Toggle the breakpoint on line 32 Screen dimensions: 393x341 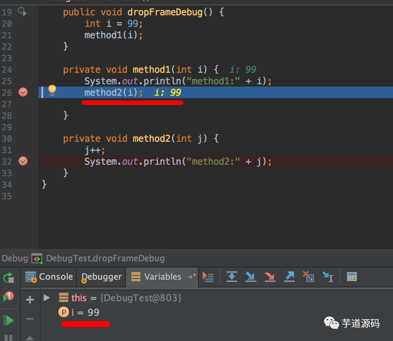23,161
